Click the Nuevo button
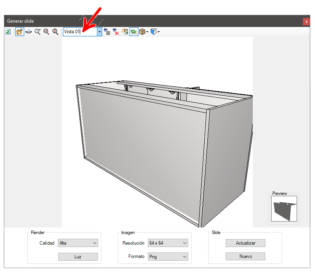 245,257
